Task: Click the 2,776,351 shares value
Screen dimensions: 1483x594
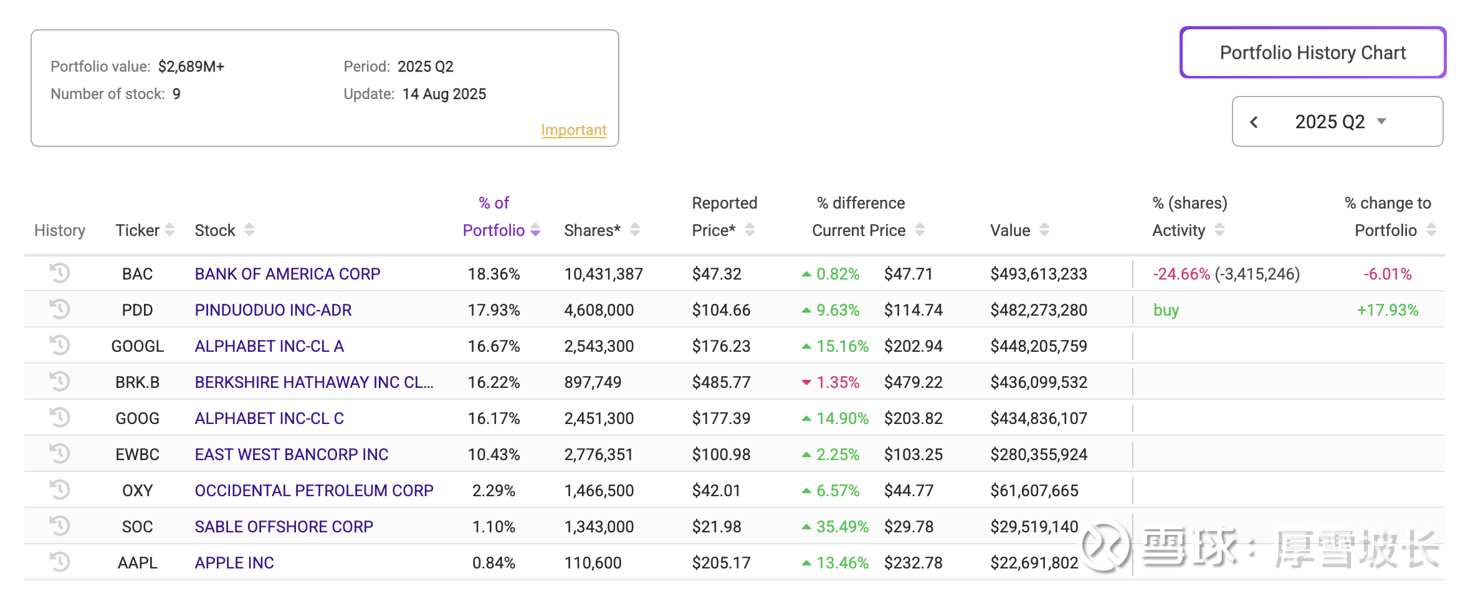Action: [x=599, y=455]
